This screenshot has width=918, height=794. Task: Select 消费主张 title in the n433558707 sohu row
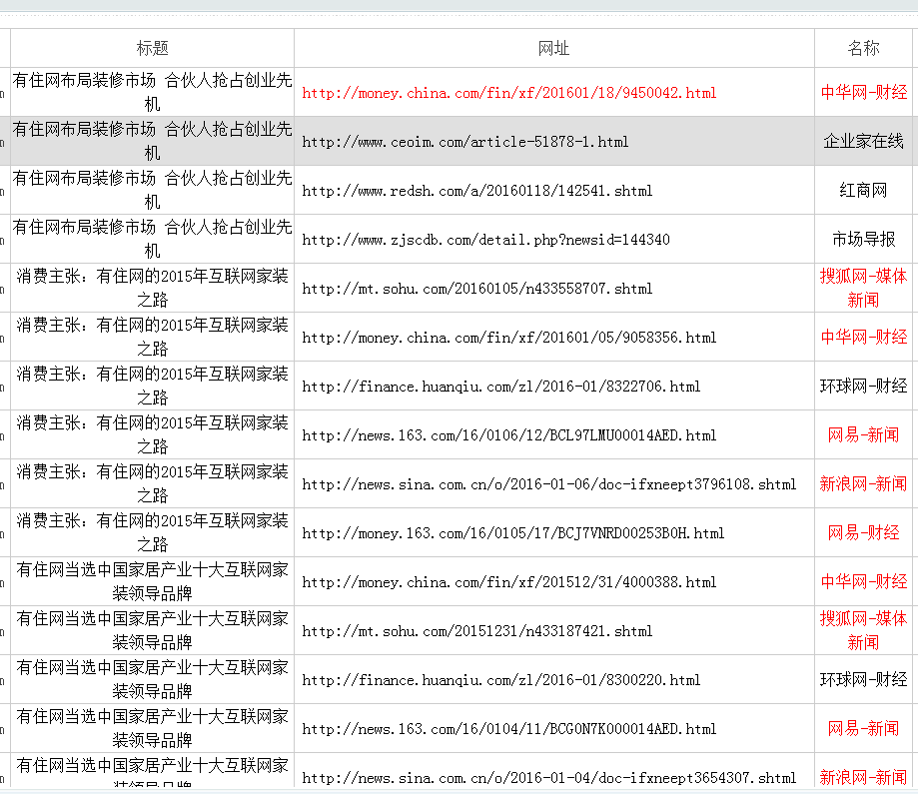point(152,288)
